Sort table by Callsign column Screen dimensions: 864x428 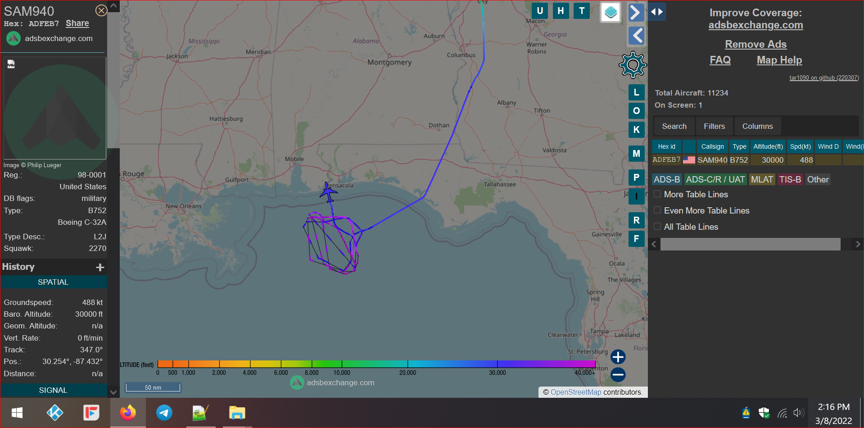(x=712, y=146)
